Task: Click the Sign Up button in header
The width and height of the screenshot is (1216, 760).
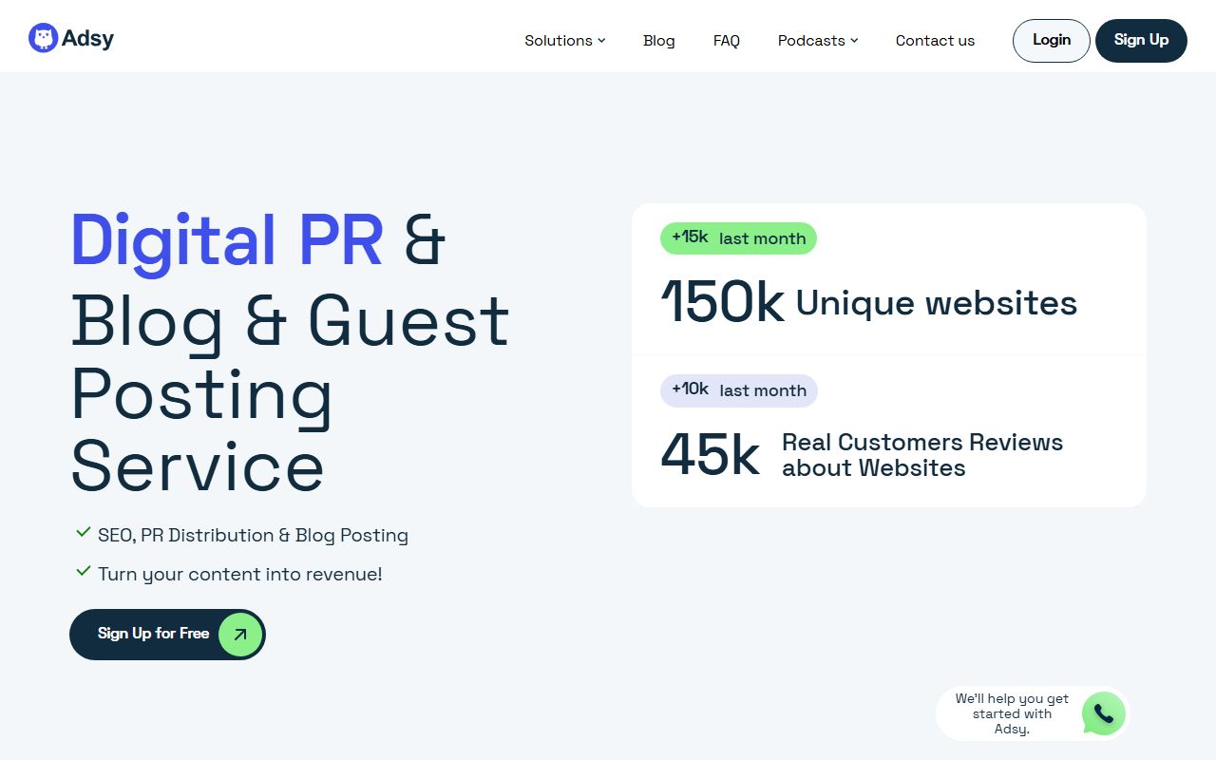Action: click(x=1141, y=41)
